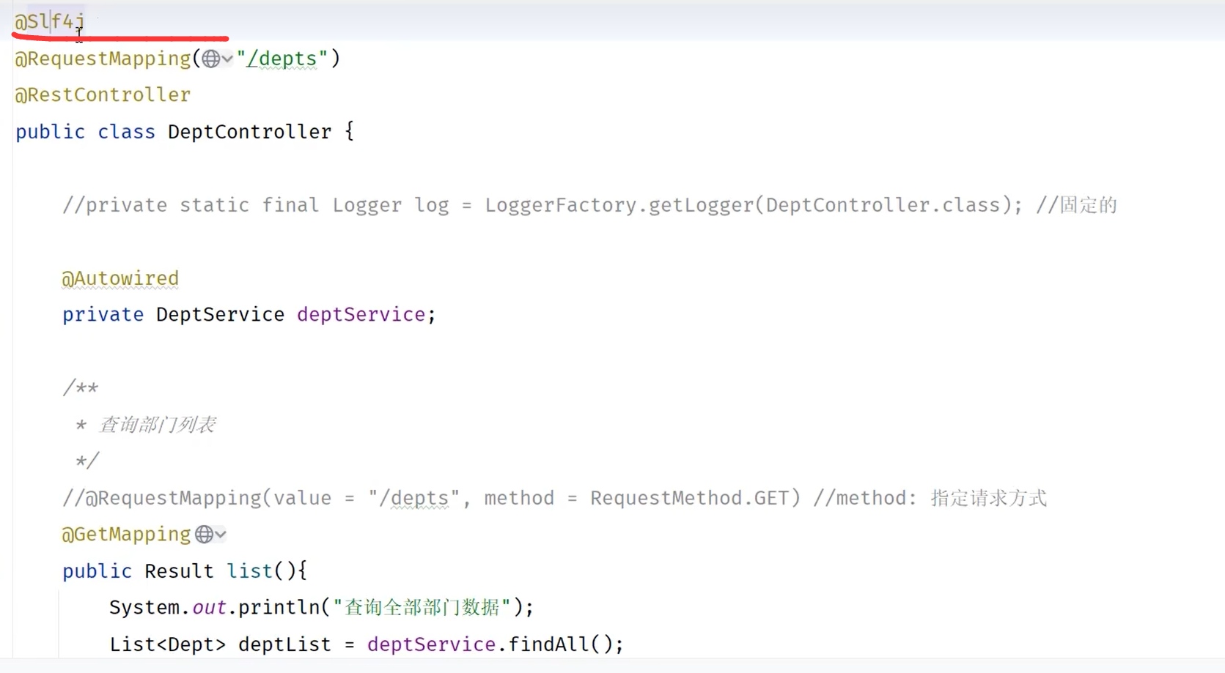Image resolution: width=1225 pixels, height=673 pixels.
Task: Click the @RestController annotation
Action: point(103,94)
